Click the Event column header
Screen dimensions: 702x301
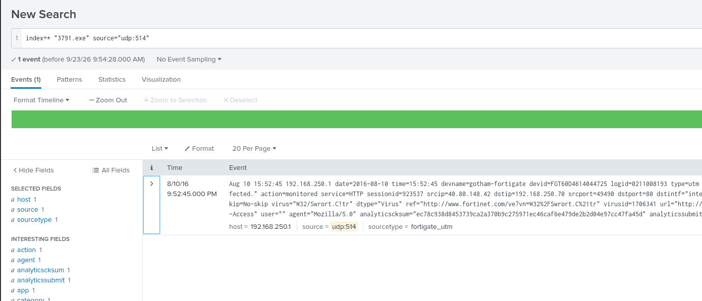(x=238, y=167)
